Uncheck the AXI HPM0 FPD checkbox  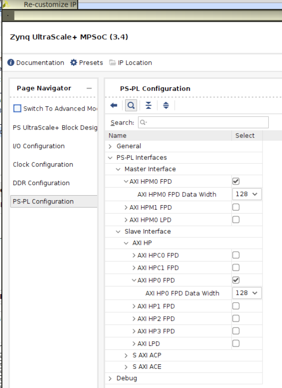click(236, 181)
